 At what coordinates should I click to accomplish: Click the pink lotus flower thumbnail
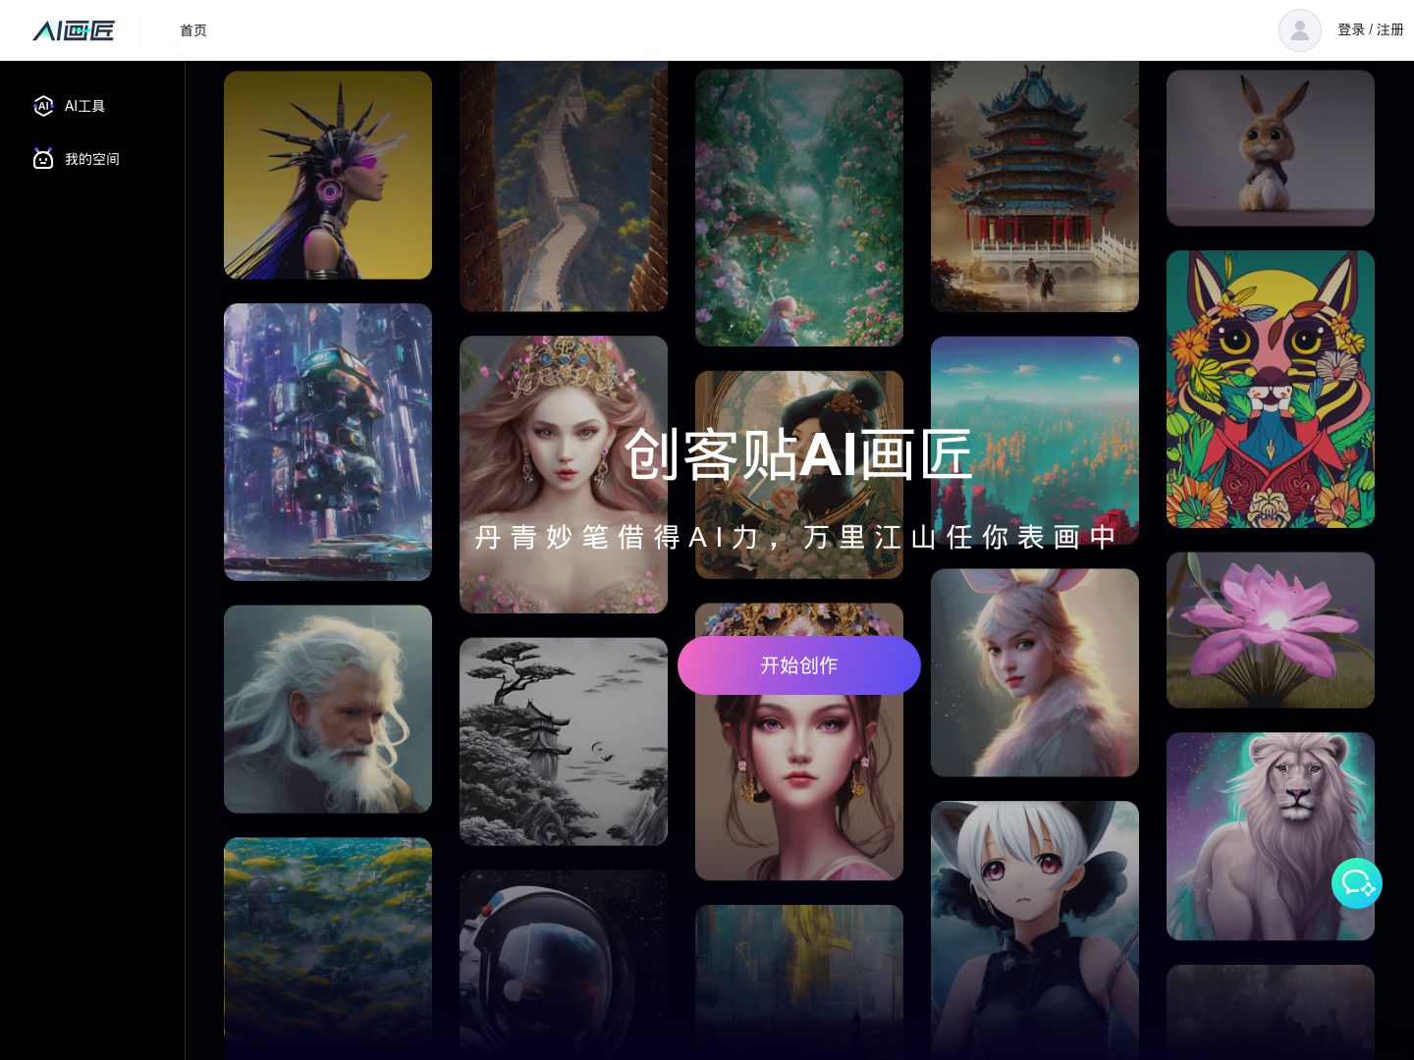[1271, 630]
